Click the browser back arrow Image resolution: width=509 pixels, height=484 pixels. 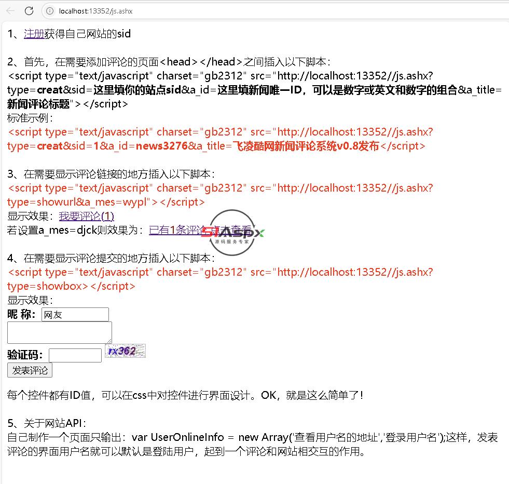[11, 11]
